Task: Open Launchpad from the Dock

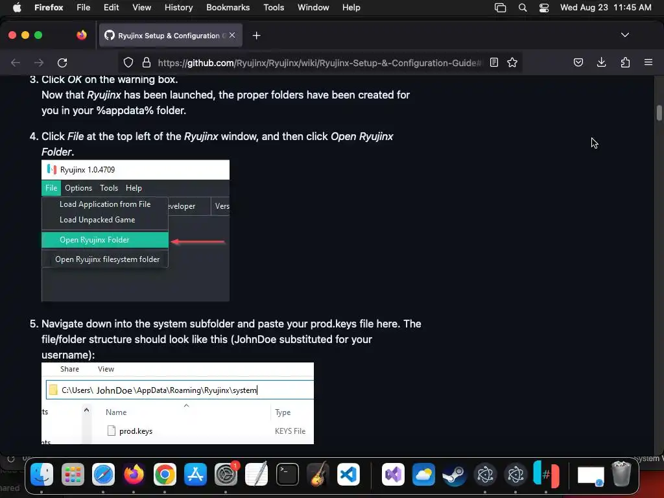Action: point(73,474)
